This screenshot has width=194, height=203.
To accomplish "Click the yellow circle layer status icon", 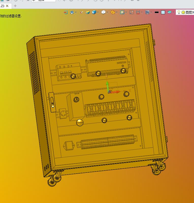I will point(183,12).
